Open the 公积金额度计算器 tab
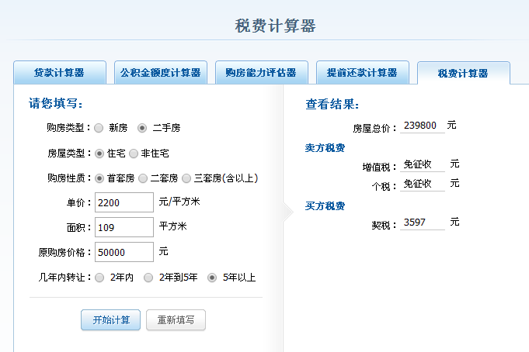The height and width of the screenshot is (352, 529). tap(160, 73)
